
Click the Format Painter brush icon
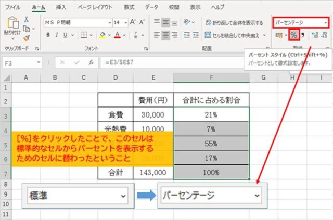[27, 38]
